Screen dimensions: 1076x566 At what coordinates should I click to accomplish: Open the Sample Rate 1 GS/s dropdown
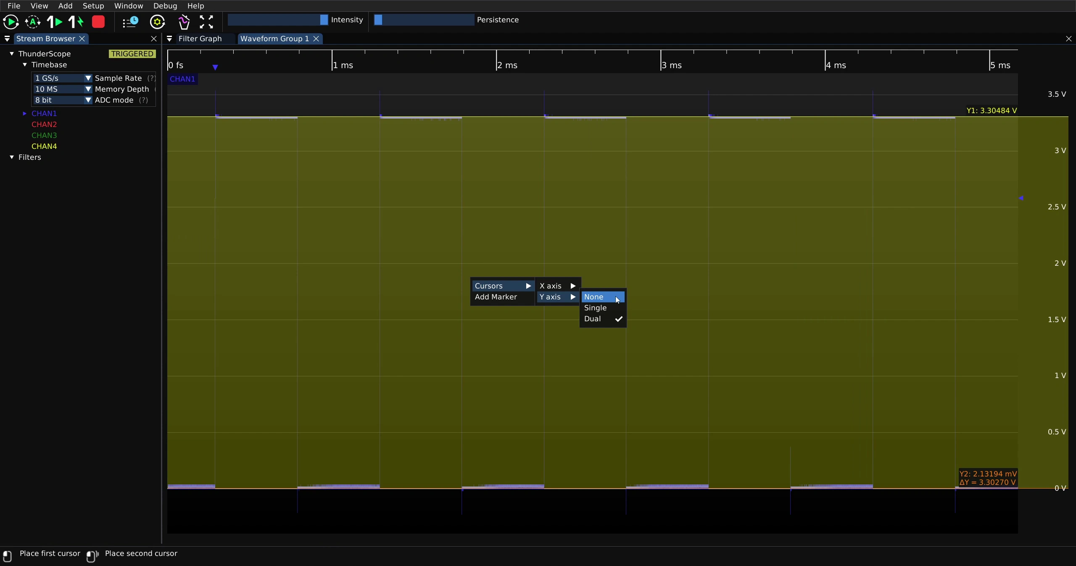(63, 78)
